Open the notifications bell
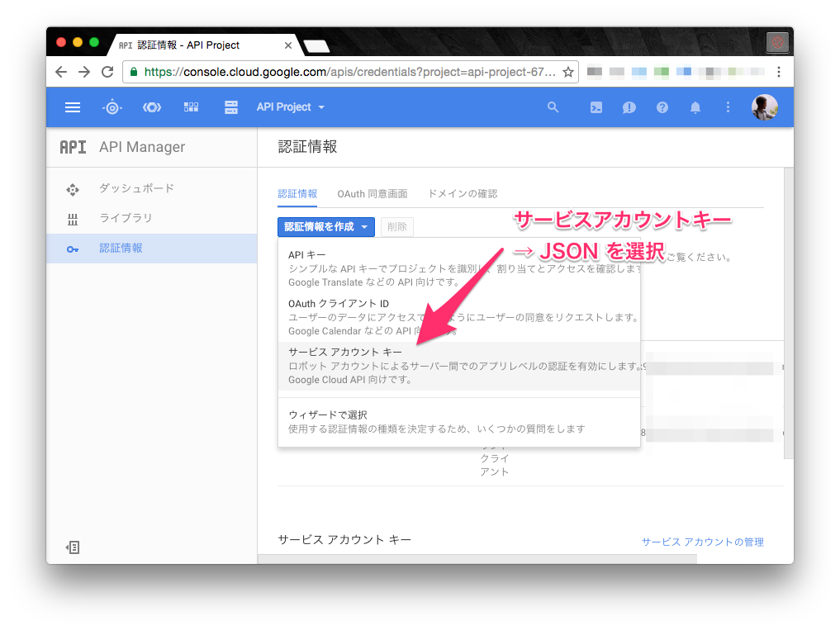 tap(695, 107)
